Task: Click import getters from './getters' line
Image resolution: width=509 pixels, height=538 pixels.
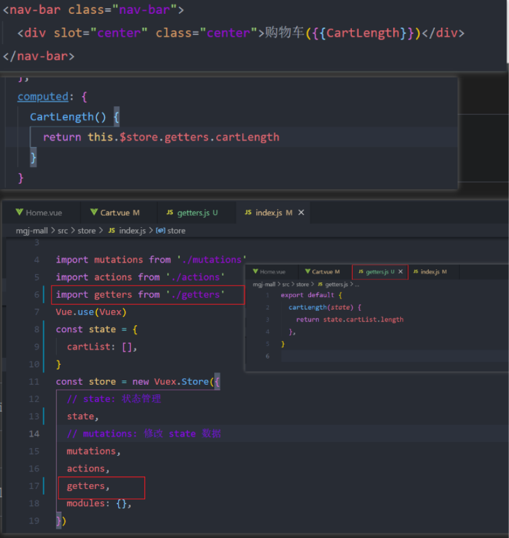Action: 140,294
